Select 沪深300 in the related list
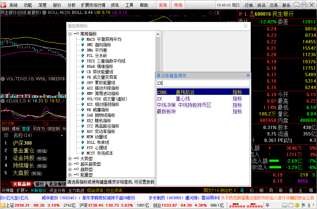The width and height of the screenshot is (317, 209). [x=22, y=143]
